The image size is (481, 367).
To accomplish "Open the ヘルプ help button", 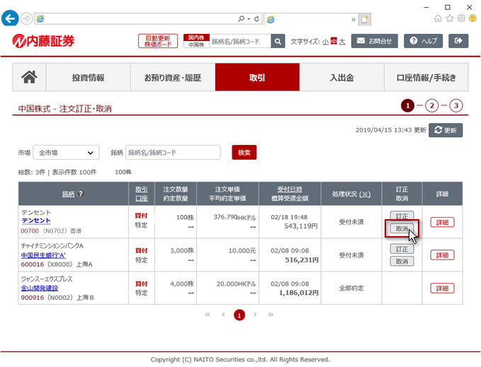I will click(x=424, y=41).
